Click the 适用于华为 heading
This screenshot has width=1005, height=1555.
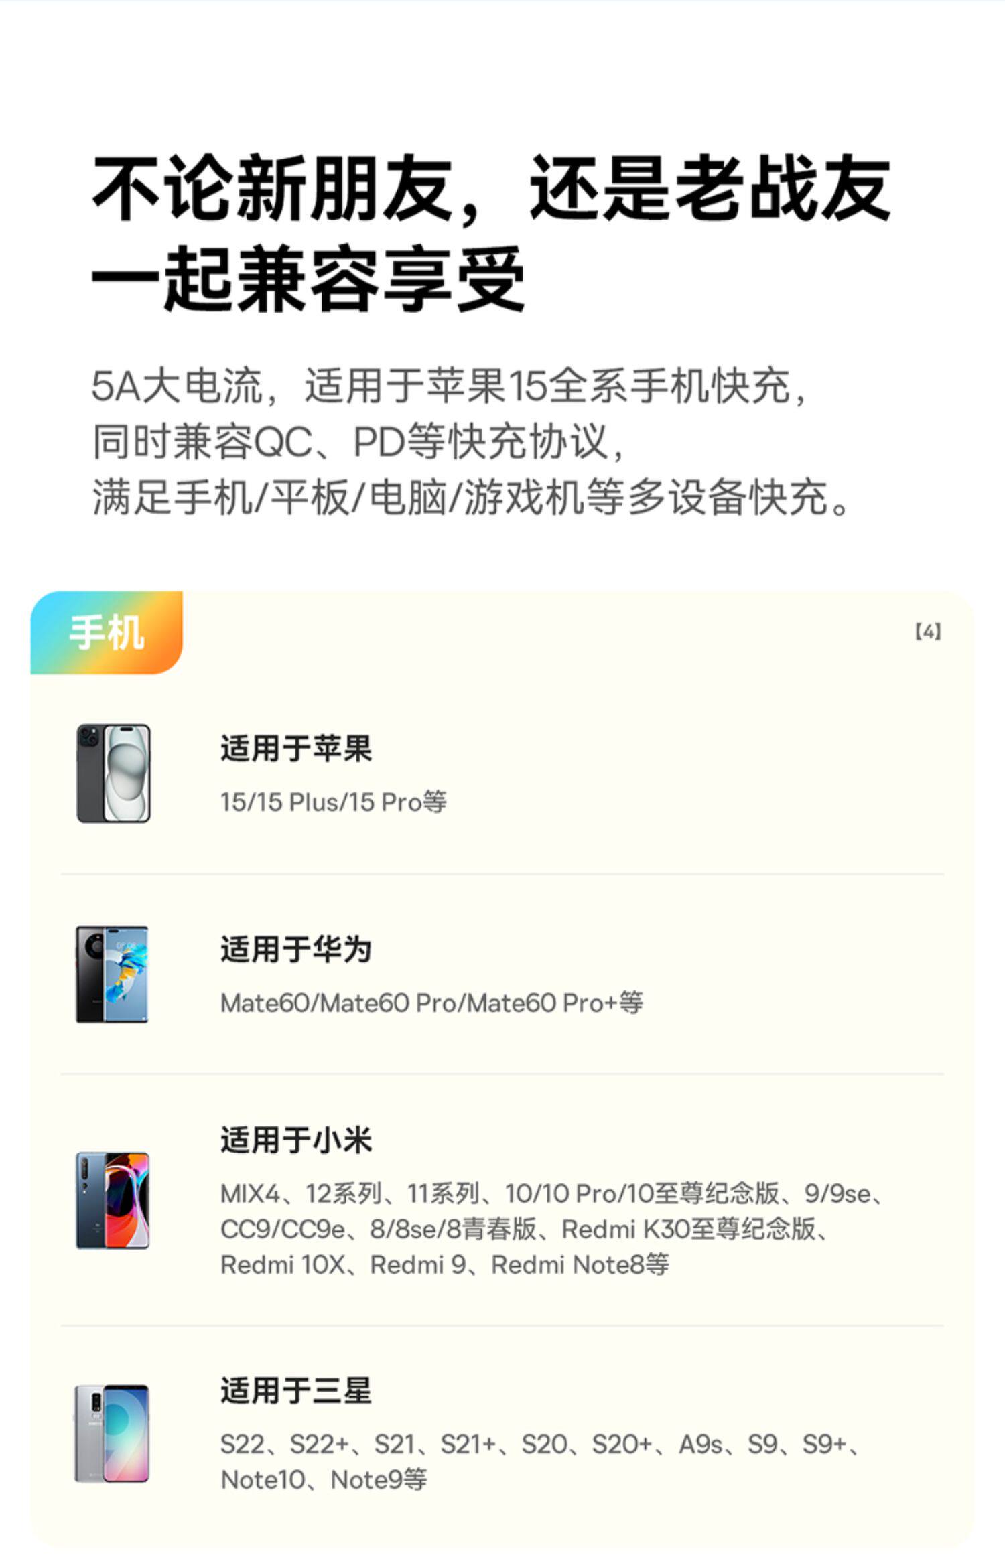pyautogui.click(x=296, y=949)
